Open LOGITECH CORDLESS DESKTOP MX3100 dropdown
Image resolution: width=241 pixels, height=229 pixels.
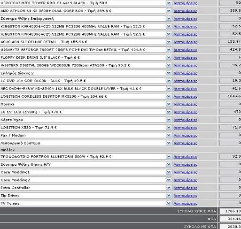(x=169, y=96)
